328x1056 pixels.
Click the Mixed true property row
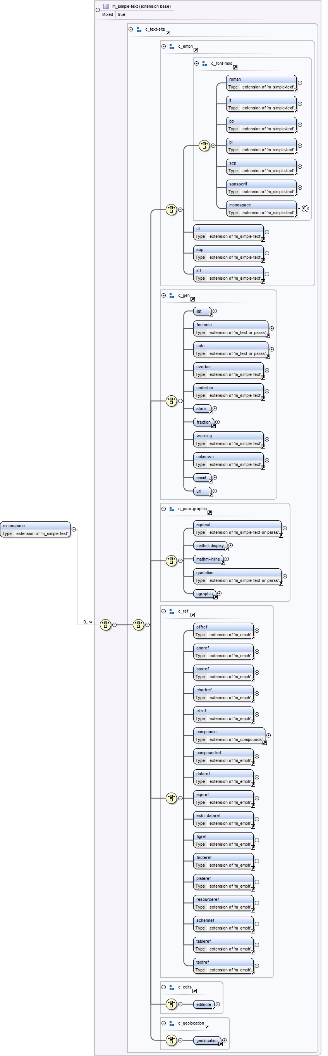[114, 14]
